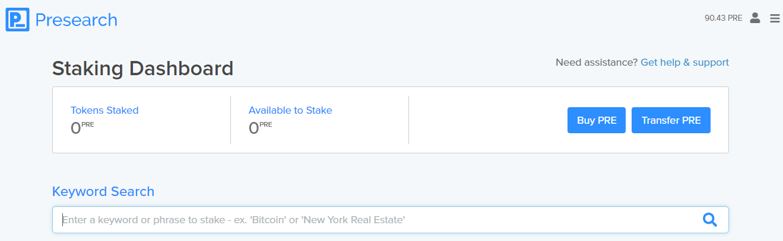Open the hamburger menu icon
Screen dimensions: 783x241
775,18
